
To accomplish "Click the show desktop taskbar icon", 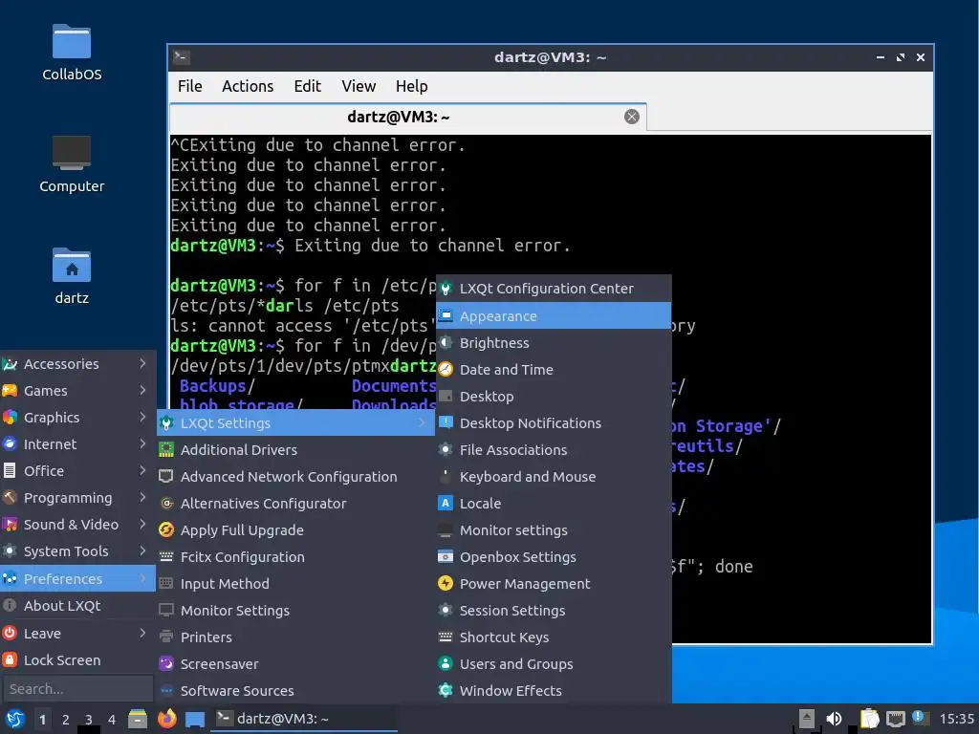I will (195, 719).
